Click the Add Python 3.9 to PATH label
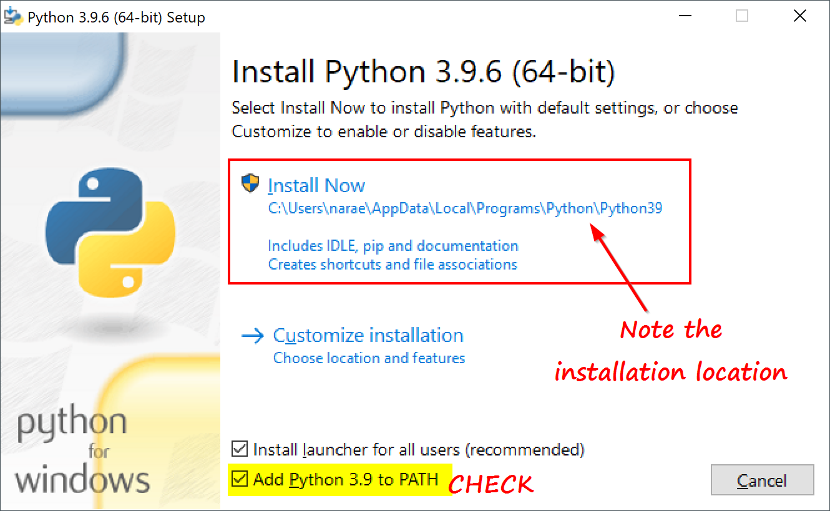The width and height of the screenshot is (830, 511). coord(346,480)
